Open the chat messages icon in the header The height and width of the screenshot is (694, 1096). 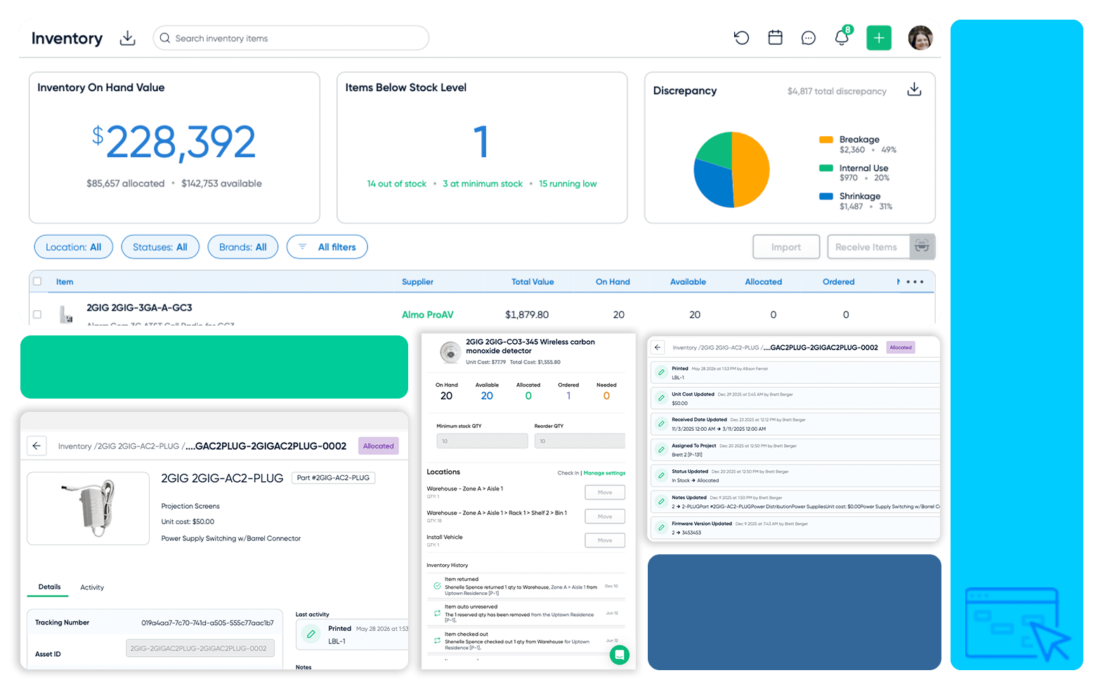point(809,38)
